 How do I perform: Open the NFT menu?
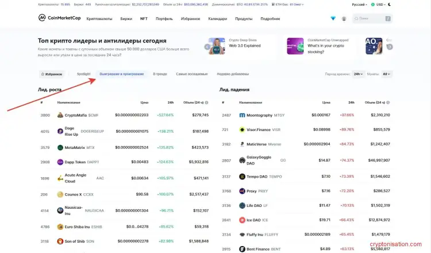(144, 19)
